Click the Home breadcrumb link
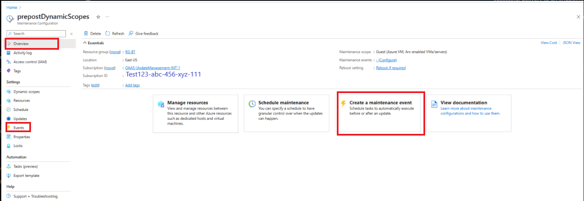 coord(11,8)
